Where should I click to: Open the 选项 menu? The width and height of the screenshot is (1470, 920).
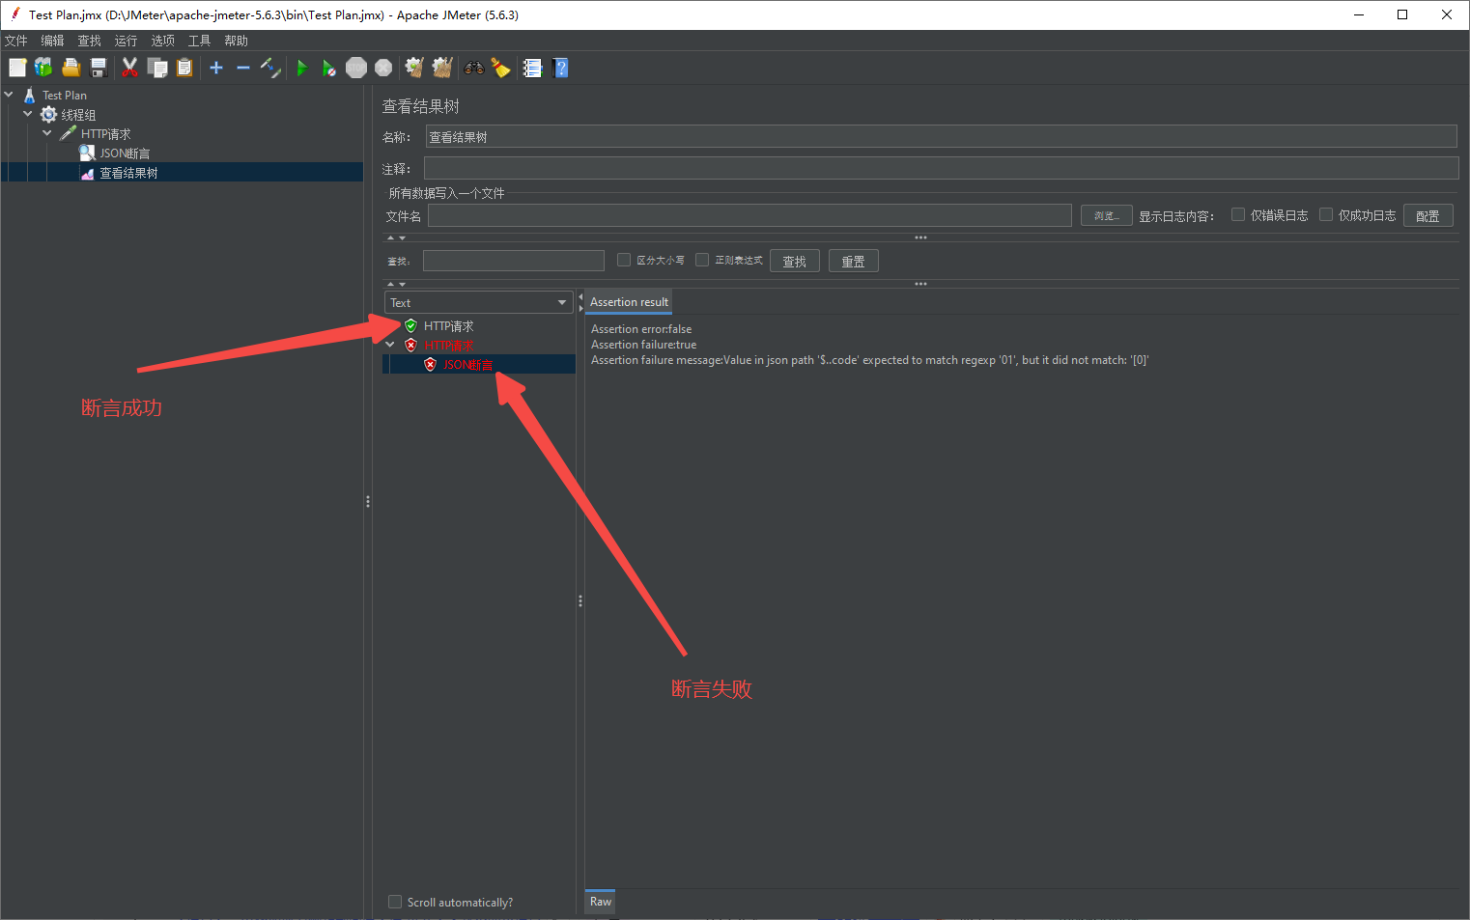(x=162, y=41)
